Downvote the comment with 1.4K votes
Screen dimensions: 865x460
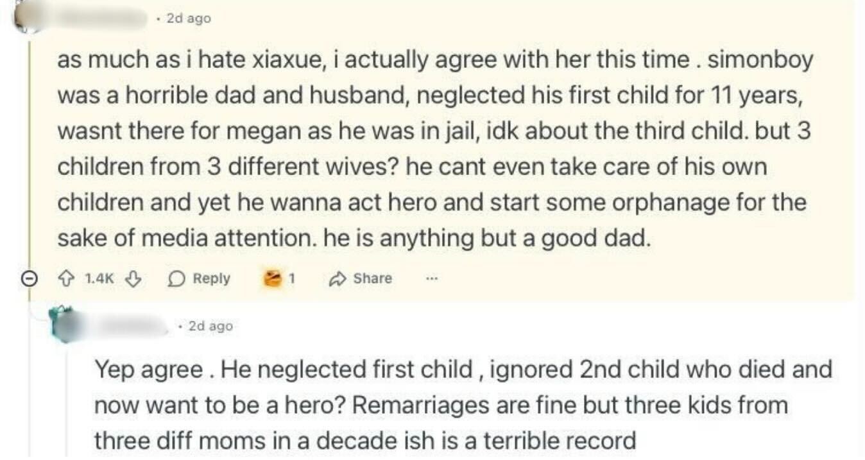pyautogui.click(x=133, y=279)
